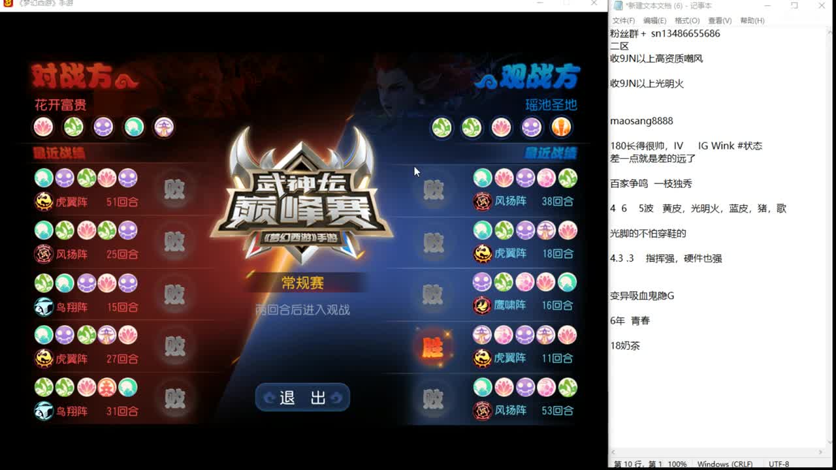Screen dimensions: 836x470
Task: Click the line 收9JN以上光明火 in Notepad
Action: pos(647,84)
